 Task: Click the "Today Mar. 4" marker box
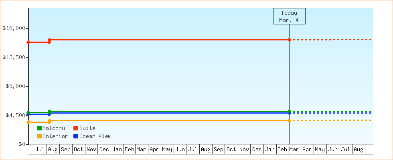(289, 16)
